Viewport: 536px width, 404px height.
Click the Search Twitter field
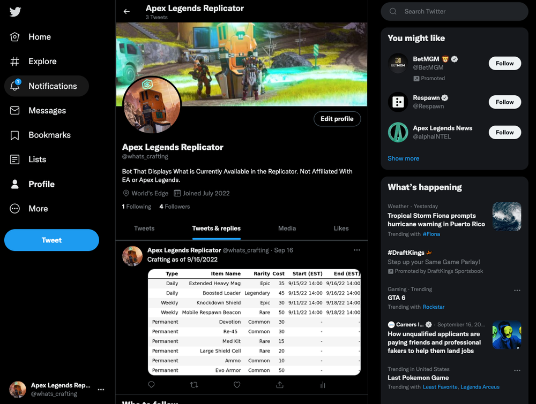pos(455,11)
